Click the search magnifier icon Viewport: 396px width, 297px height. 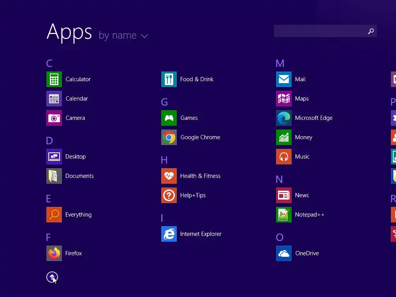coord(371,31)
